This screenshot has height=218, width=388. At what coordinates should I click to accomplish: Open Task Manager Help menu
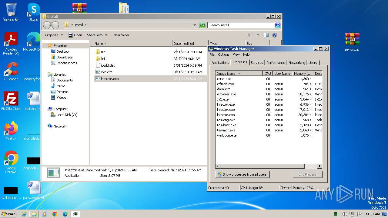point(246,54)
